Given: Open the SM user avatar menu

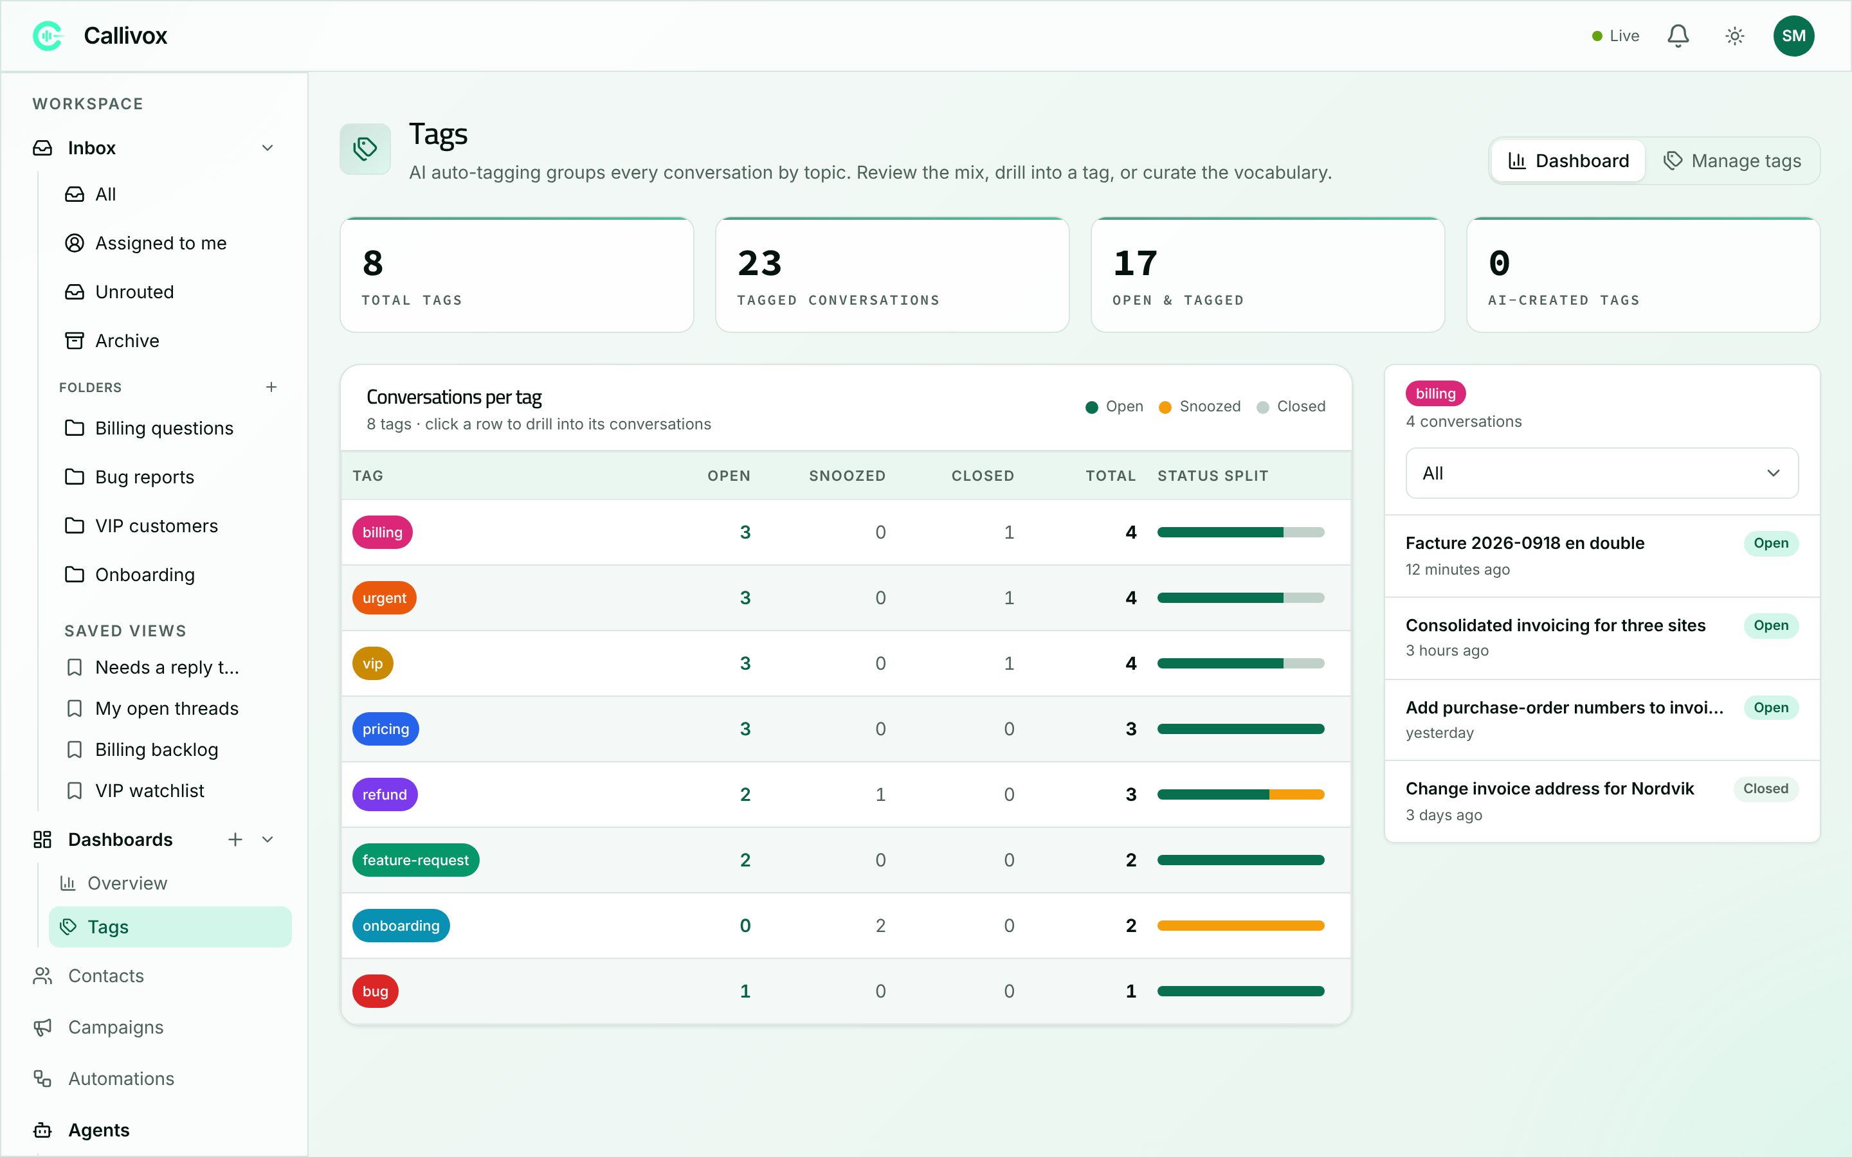Looking at the screenshot, I should 1793,36.
